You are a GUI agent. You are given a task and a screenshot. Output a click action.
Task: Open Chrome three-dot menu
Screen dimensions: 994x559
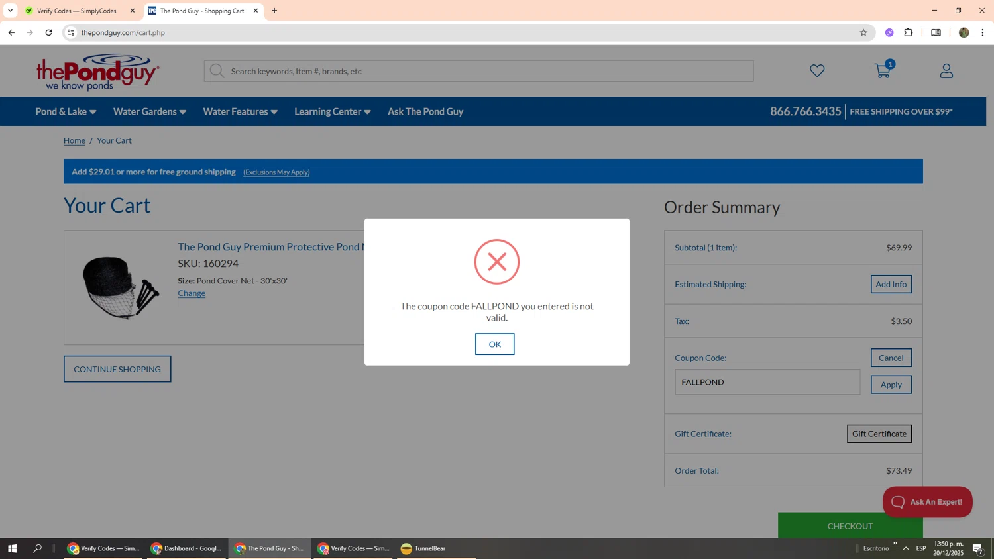click(983, 32)
